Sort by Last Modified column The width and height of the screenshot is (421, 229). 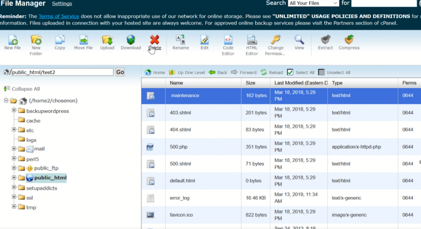[301, 83]
